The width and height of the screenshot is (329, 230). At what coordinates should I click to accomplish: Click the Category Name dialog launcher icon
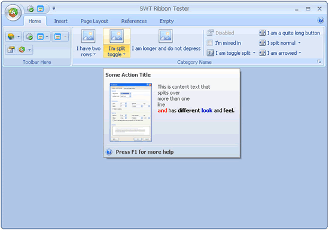coord(319,61)
